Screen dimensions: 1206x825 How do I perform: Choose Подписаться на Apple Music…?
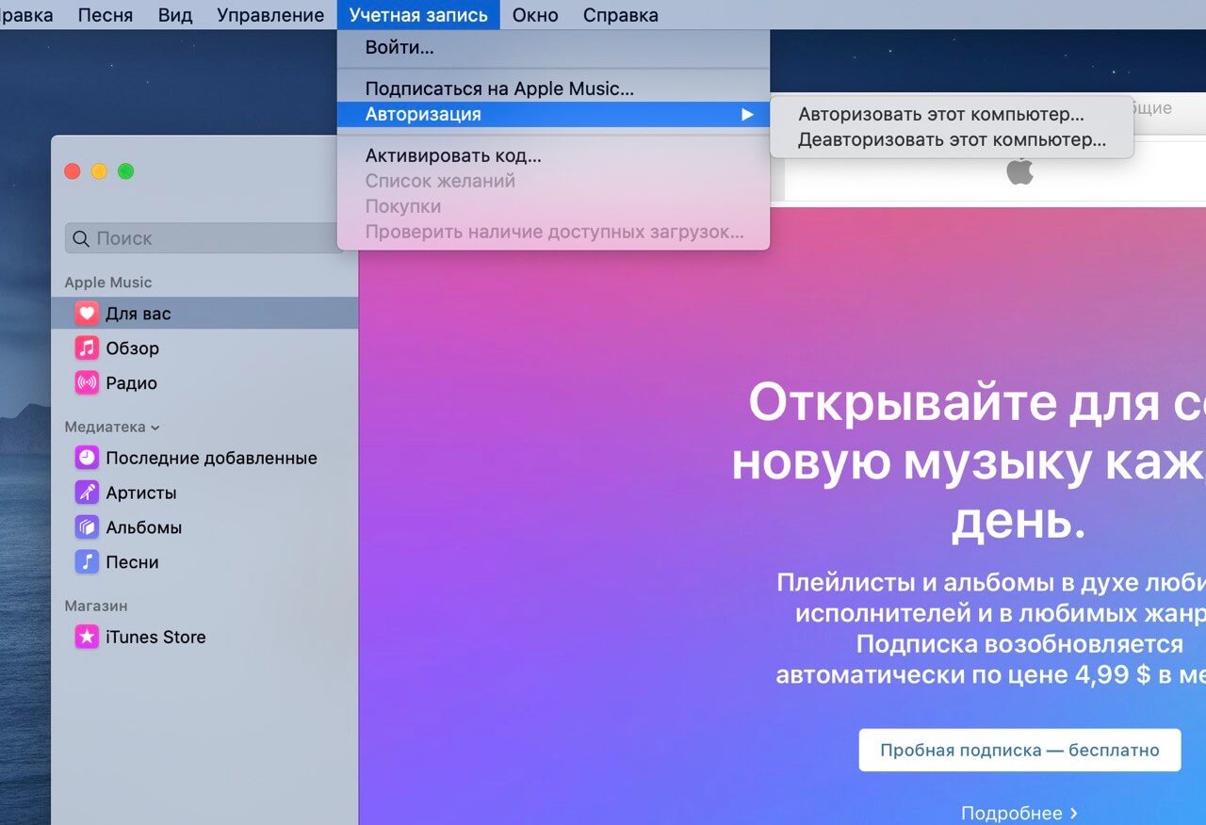click(553, 89)
